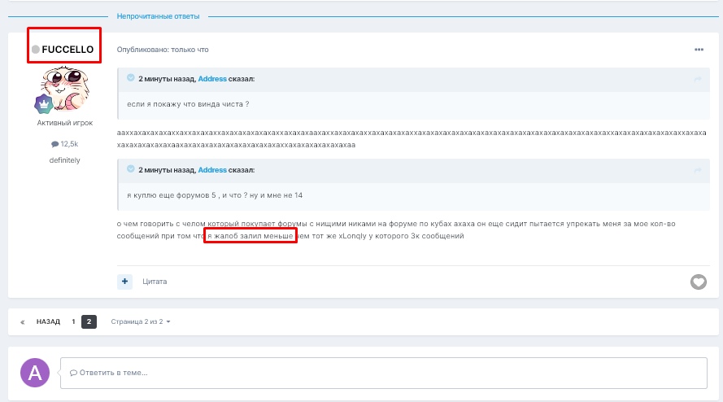The image size is (723, 402).
Task: Click the rank badge on FUCCELLO's avatar
Action: [42, 103]
